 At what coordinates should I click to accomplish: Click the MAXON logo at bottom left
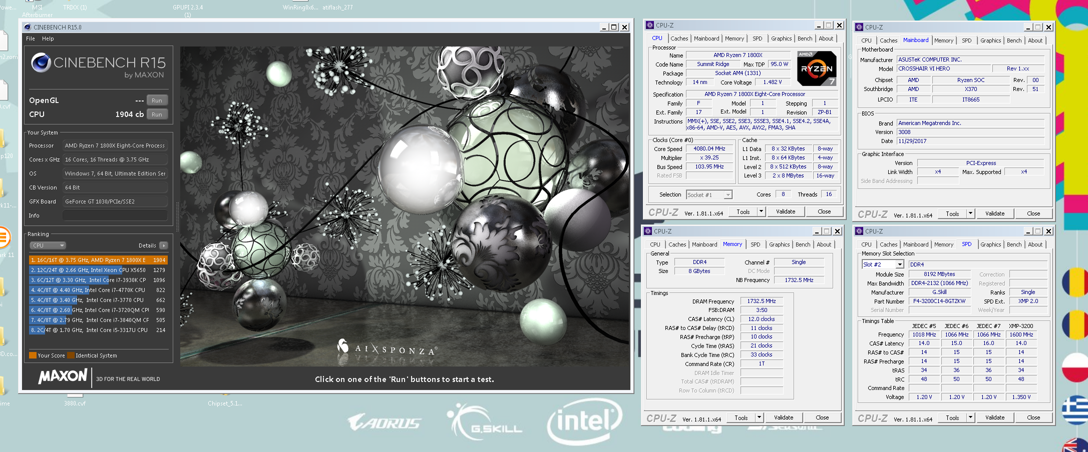point(63,376)
